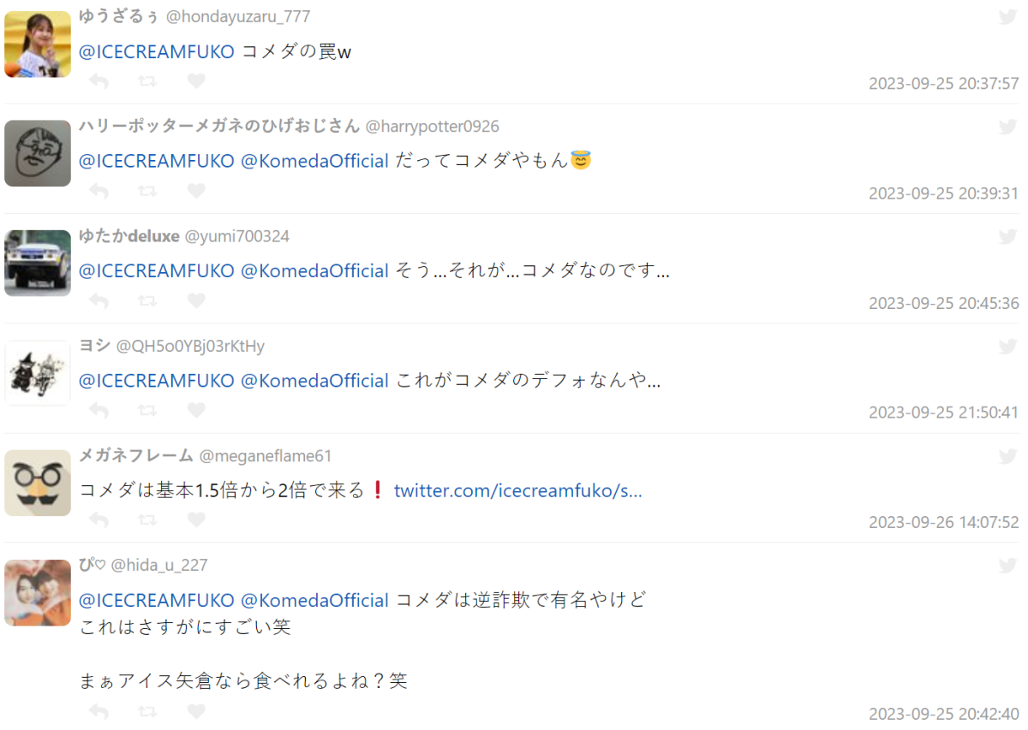Reply to the yumi700324 tweet

click(99, 300)
